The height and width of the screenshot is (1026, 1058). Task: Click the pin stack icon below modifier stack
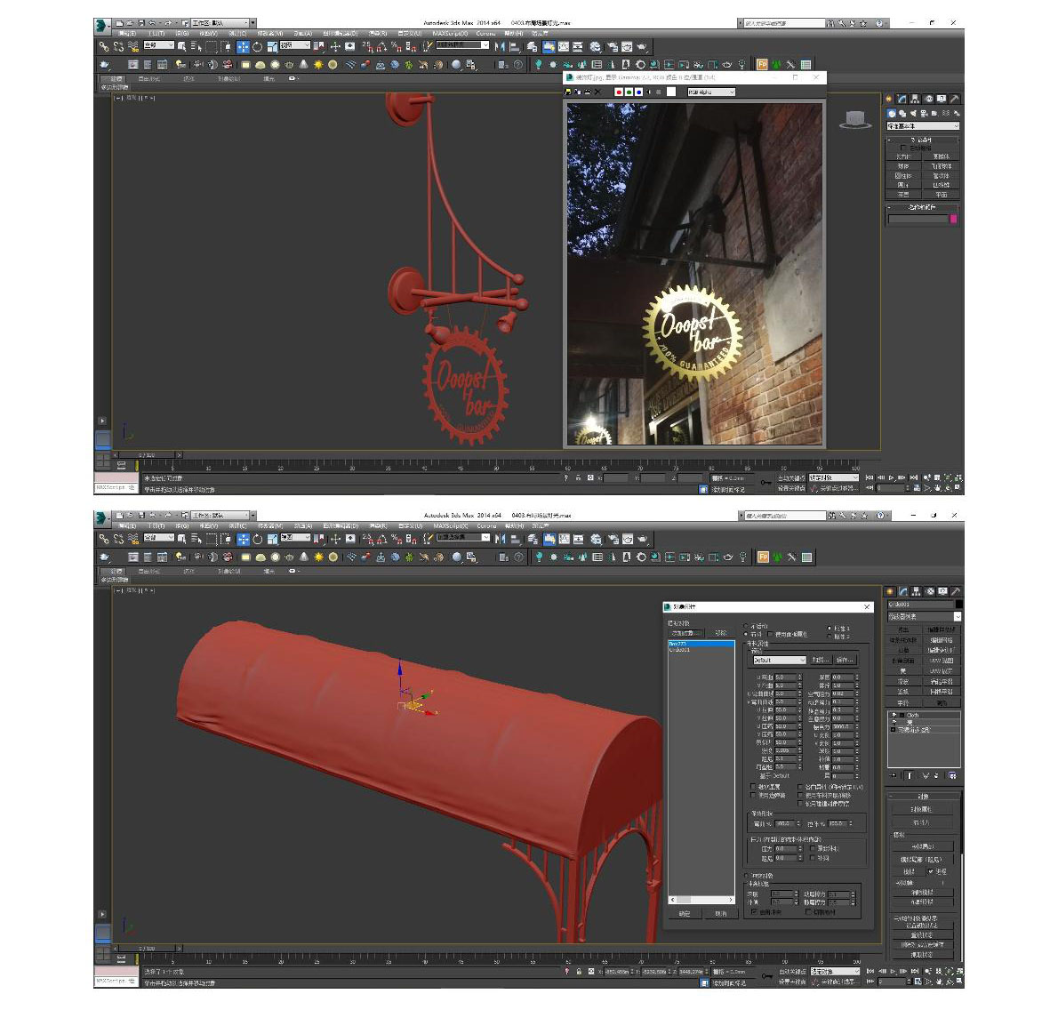(x=894, y=776)
